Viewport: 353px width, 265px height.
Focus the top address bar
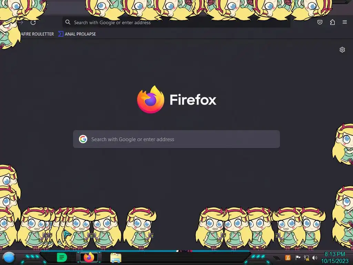176,22
